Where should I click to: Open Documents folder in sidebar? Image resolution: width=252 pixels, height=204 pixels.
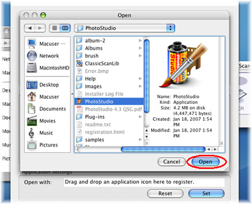[46, 109]
